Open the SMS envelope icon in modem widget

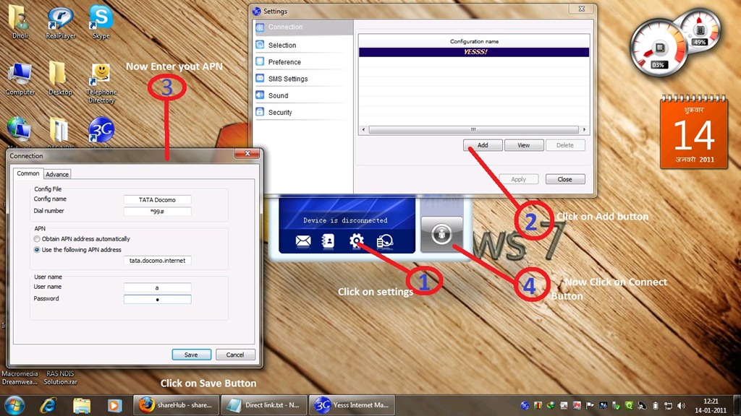tap(303, 242)
